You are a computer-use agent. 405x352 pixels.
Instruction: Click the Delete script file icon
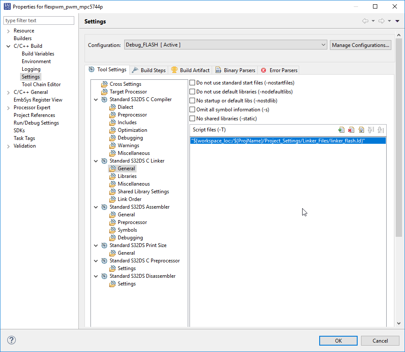pos(351,130)
